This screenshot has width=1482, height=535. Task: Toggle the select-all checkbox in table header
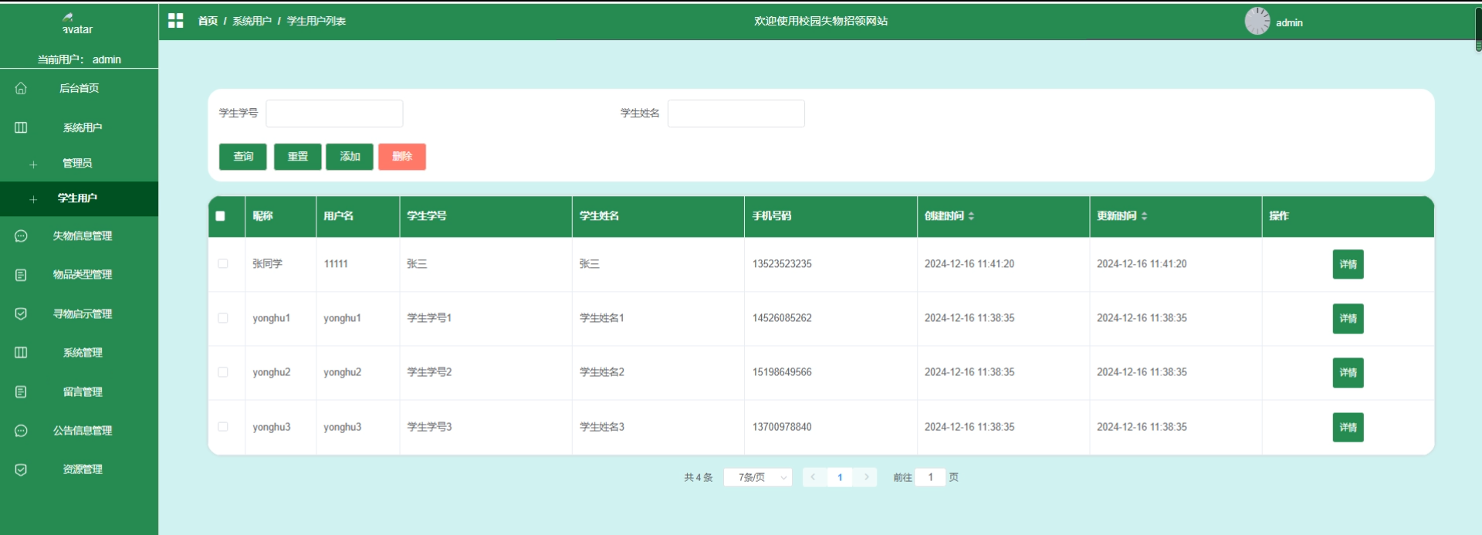221,216
